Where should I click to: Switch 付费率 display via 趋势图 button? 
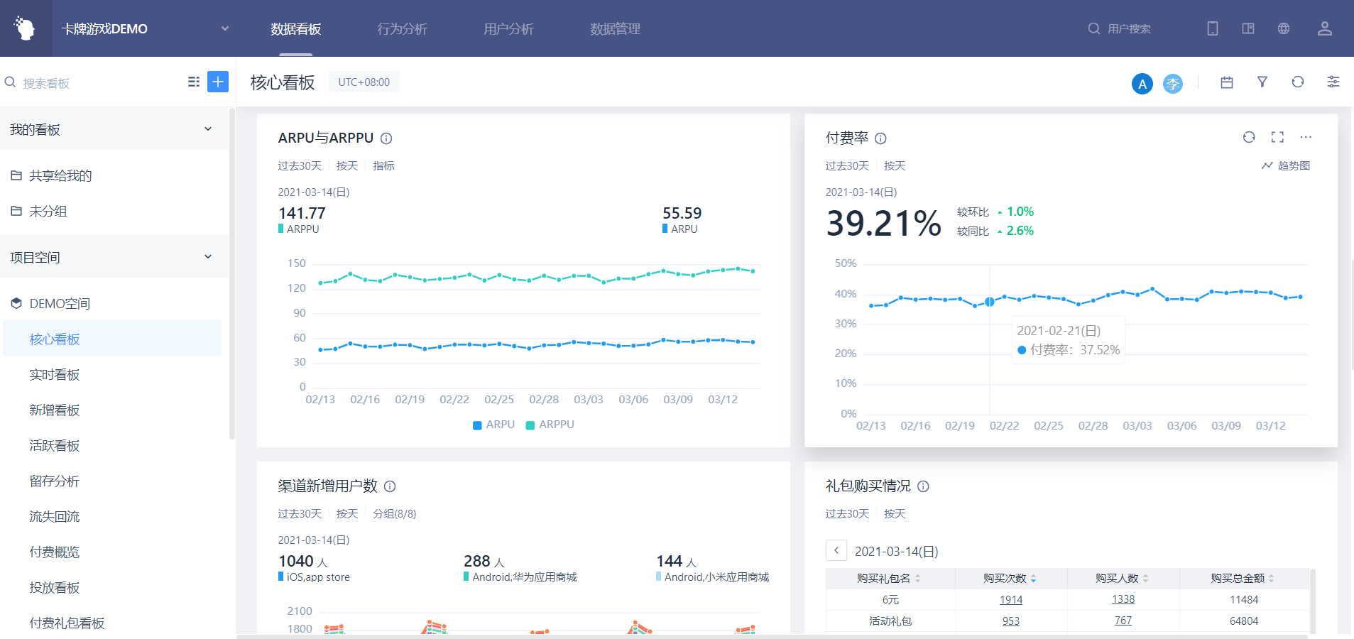pos(1286,165)
